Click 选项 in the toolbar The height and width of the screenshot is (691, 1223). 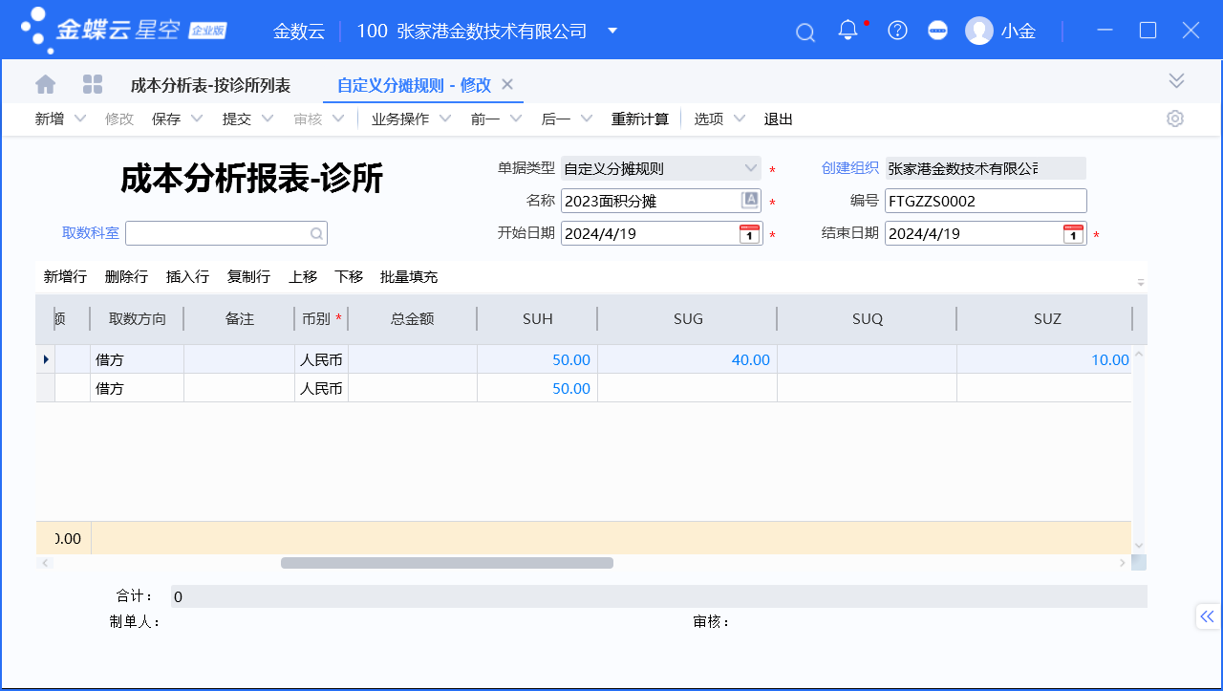click(708, 119)
